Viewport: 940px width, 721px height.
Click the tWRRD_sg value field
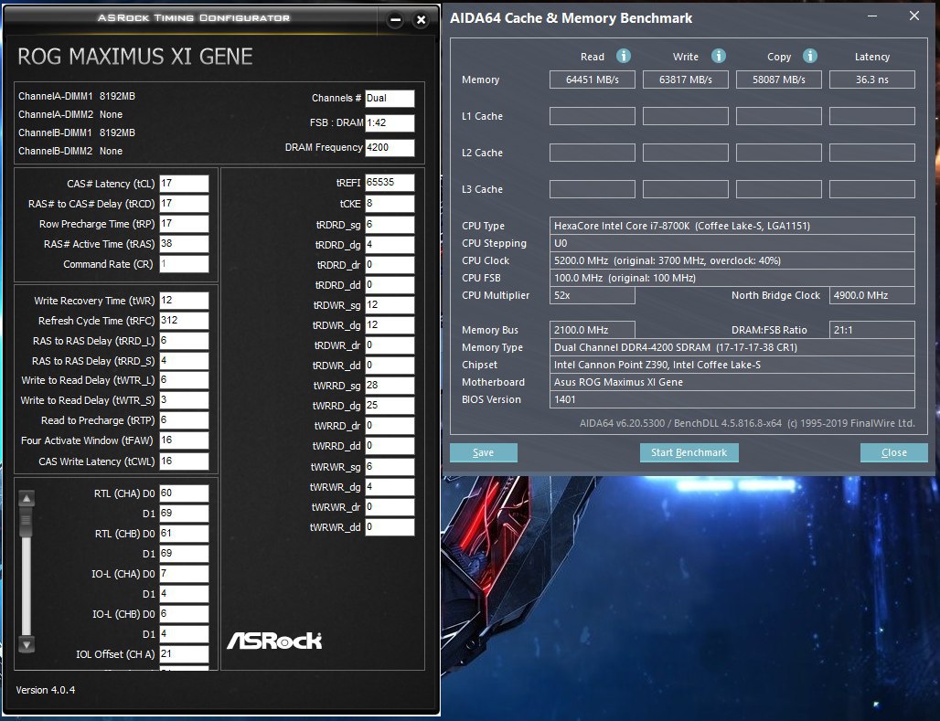390,386
